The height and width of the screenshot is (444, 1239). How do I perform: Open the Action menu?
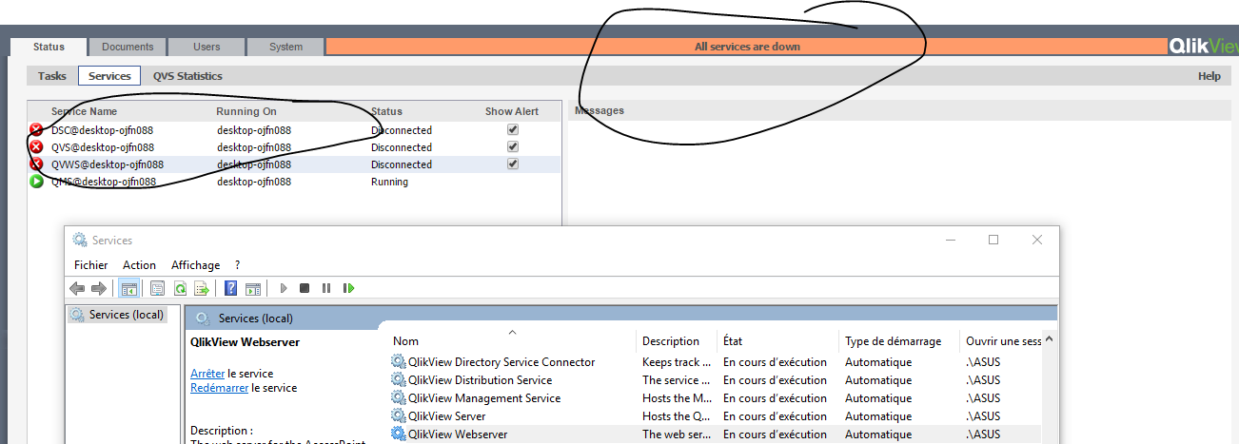139,265
